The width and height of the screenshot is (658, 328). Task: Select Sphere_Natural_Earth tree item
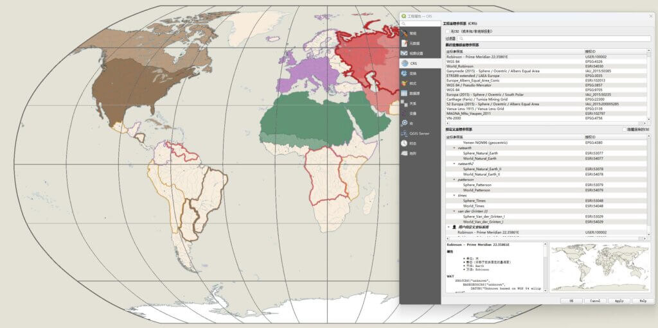[x=546, y=153]
